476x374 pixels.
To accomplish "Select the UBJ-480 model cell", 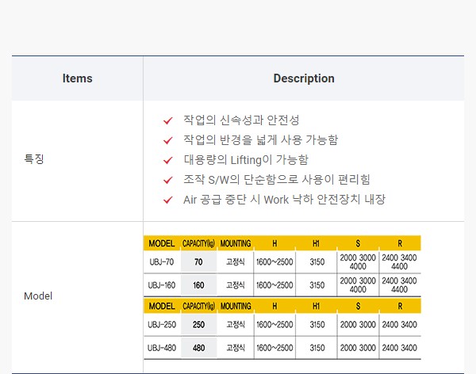I will click(x=161, y=347).
